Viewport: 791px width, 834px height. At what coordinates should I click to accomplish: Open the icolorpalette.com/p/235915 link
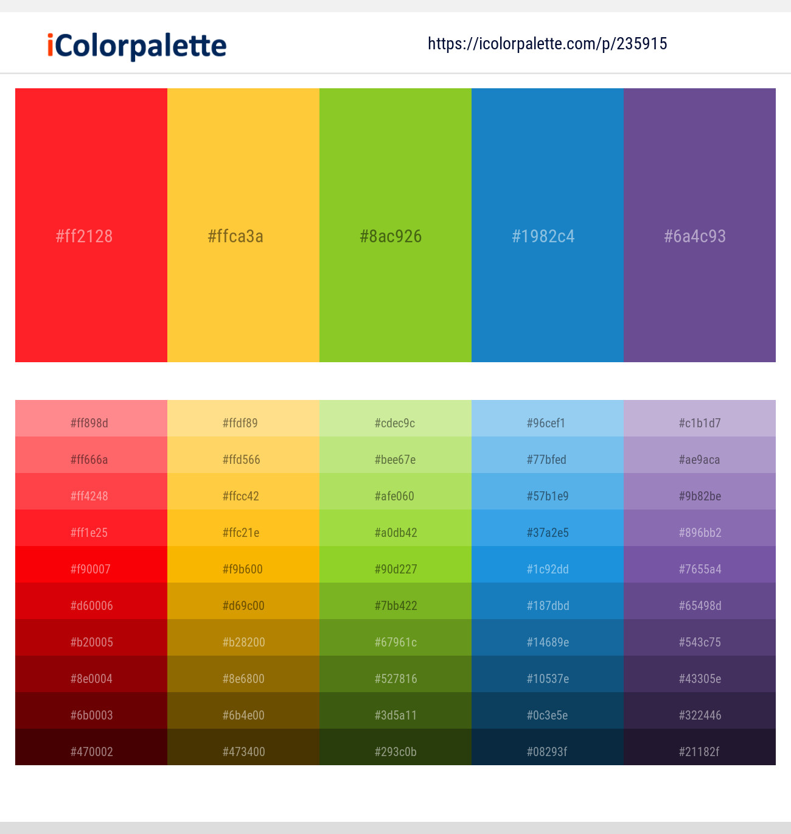coord(548,44)
